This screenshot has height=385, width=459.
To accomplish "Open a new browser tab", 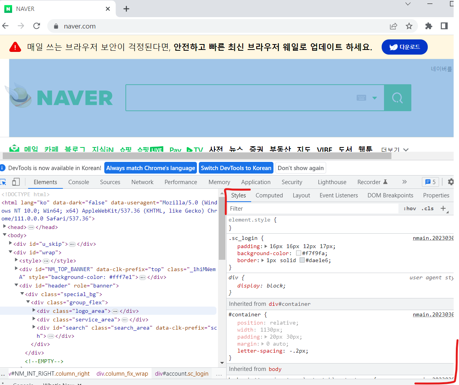I will tap(126, 9).
